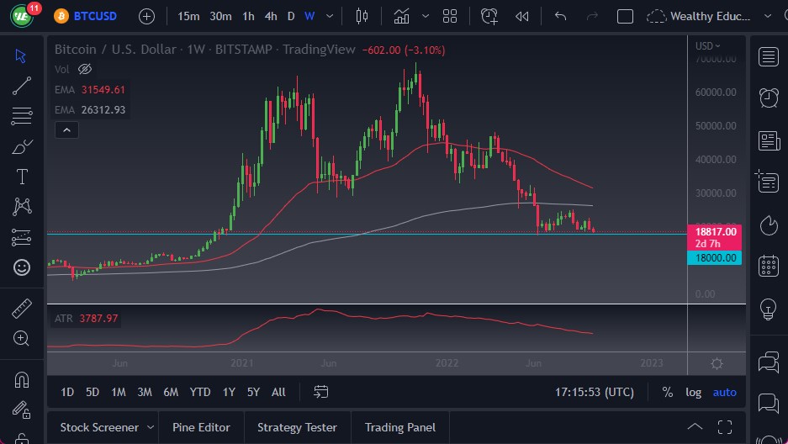Open the Strategy Tester tab

(297, 427)
